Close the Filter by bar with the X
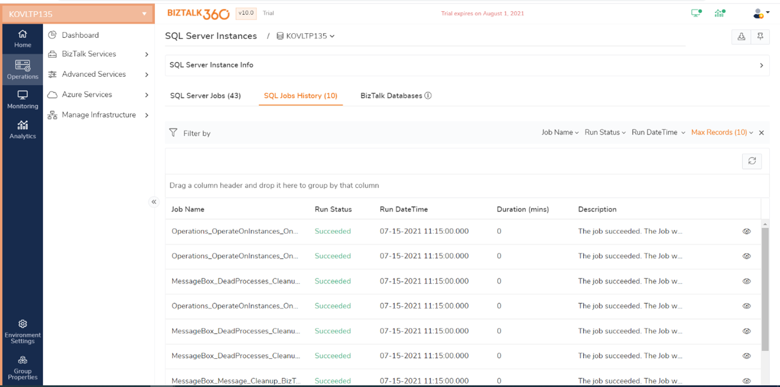The width and height of the screenshot is (780, 387). coord(761,132)
